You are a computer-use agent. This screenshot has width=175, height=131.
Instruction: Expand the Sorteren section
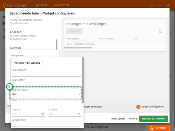point(15,47)
